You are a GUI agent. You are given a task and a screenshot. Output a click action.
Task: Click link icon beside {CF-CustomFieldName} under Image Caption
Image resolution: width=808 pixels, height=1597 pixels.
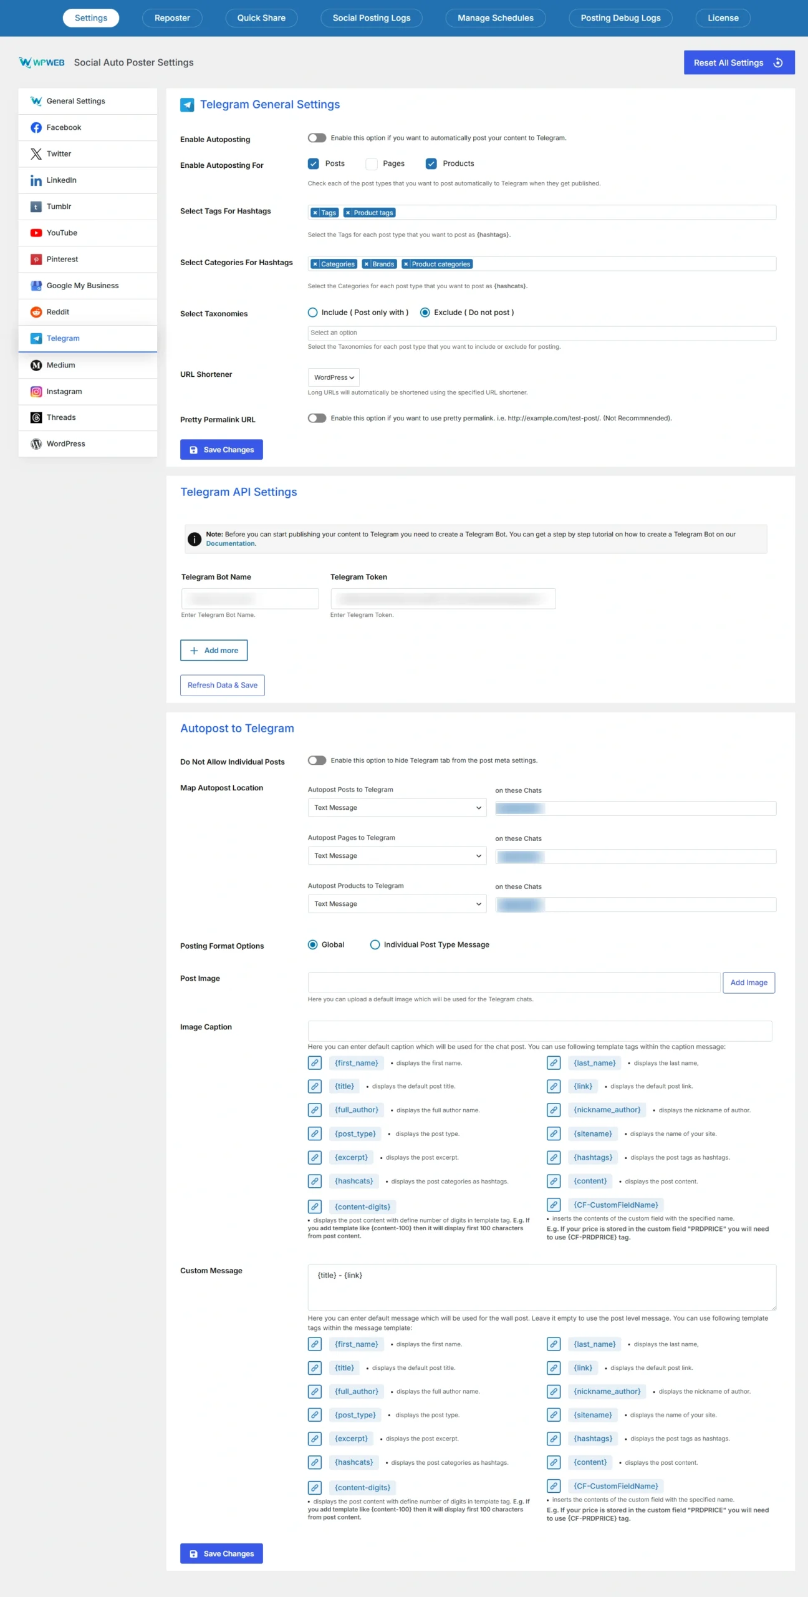pyautogui.click(x=554, y=1205)
